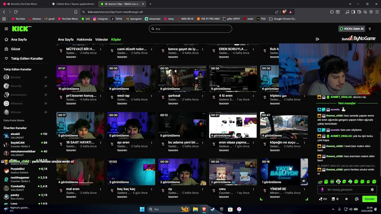The width and height of the screenshot is (381, 214).
Task: Open Windows Start menu
Action: [142, 209]
